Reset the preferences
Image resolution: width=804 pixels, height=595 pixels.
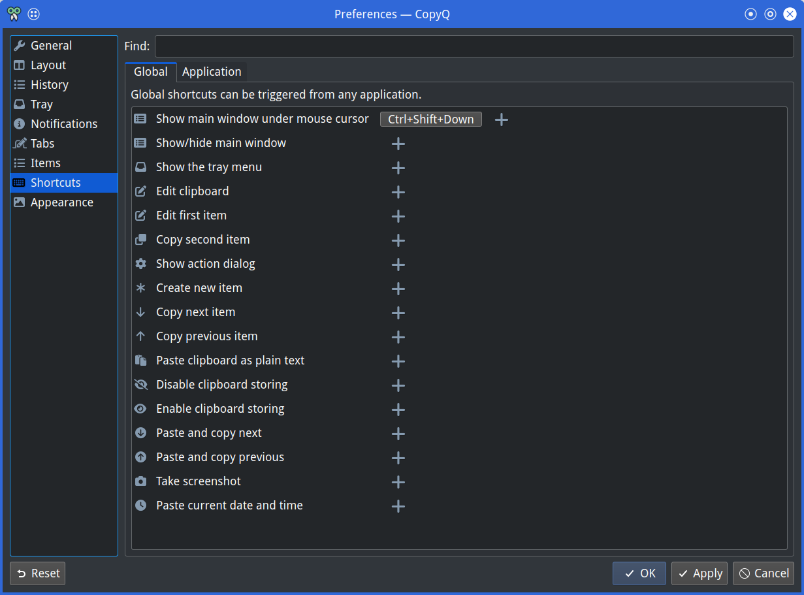pos(37,573)
